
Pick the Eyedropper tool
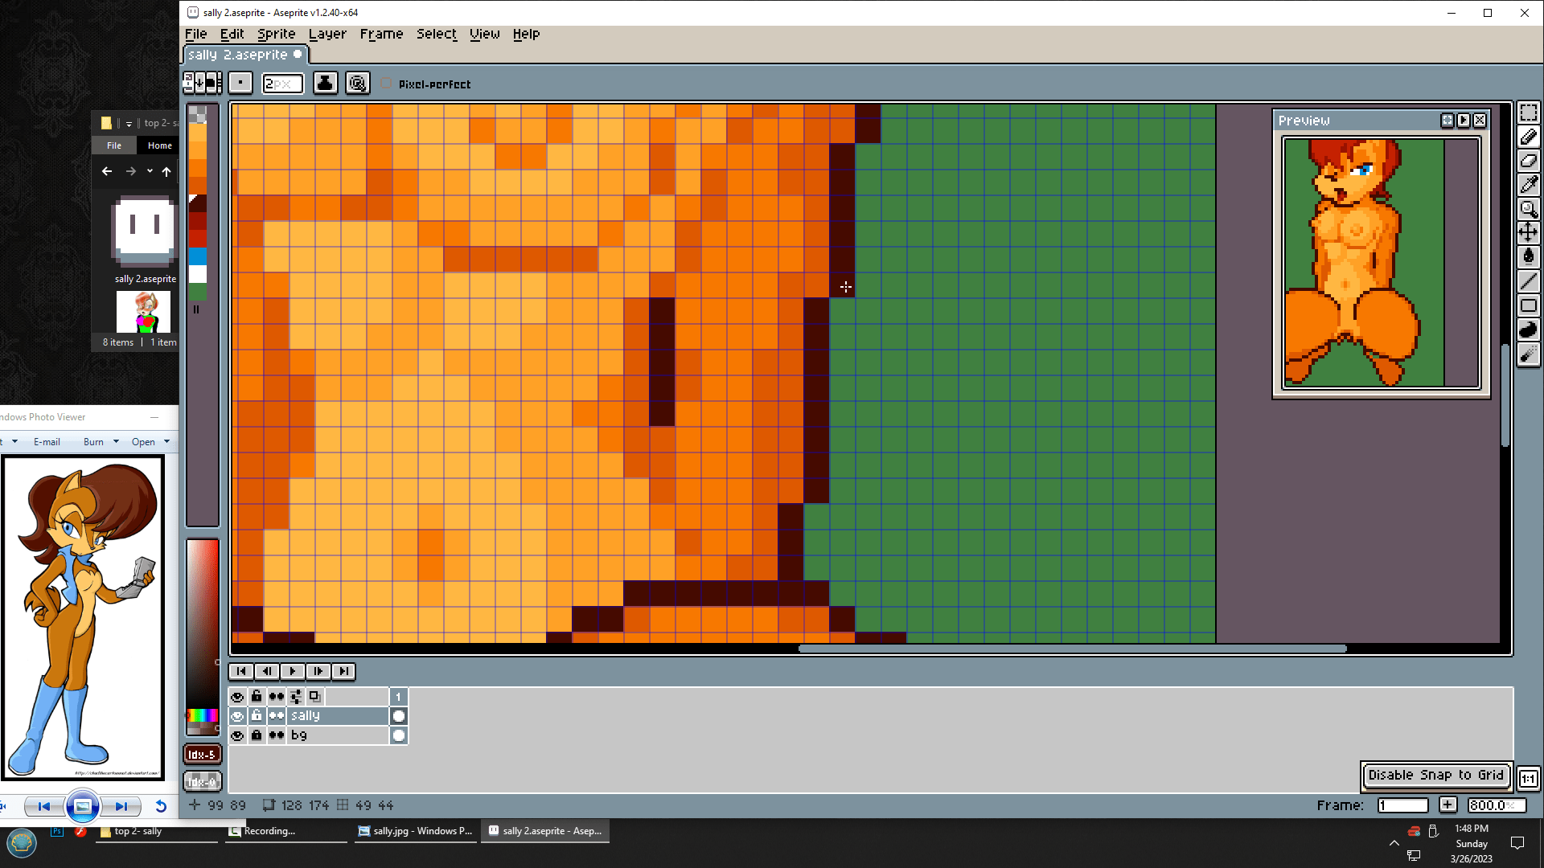[x=1528, y=185]
